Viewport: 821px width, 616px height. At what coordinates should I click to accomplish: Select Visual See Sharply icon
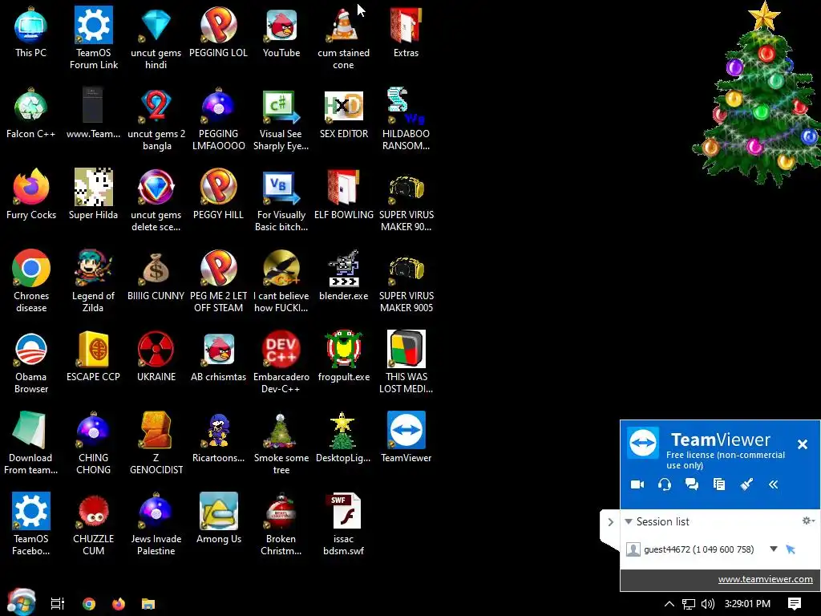click(281, 119)
